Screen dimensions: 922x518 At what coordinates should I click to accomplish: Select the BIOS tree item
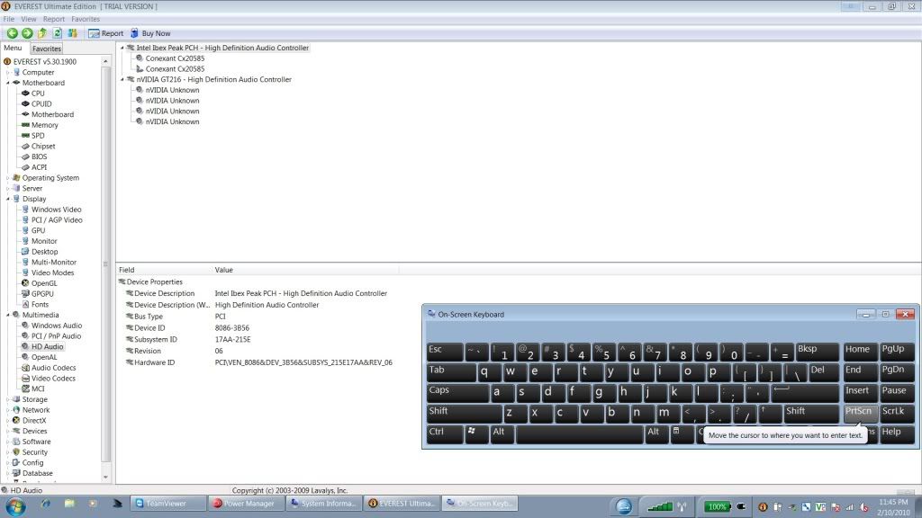[39, 156]
